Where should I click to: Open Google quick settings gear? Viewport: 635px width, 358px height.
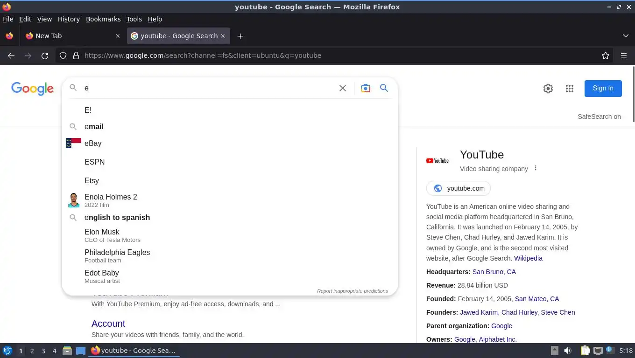pos(548,89)
